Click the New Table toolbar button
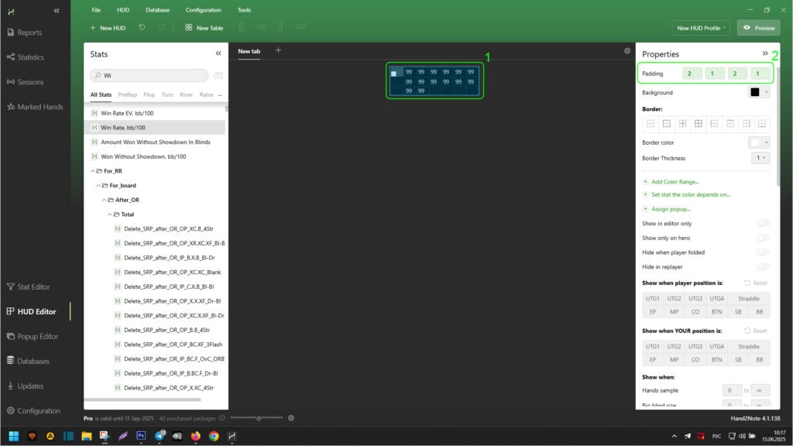Viewport: 793px width, 446px height. click(x=204, y=28)
